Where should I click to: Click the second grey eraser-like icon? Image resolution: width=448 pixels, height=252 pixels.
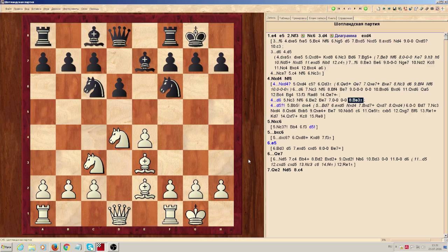click(427, 9)
